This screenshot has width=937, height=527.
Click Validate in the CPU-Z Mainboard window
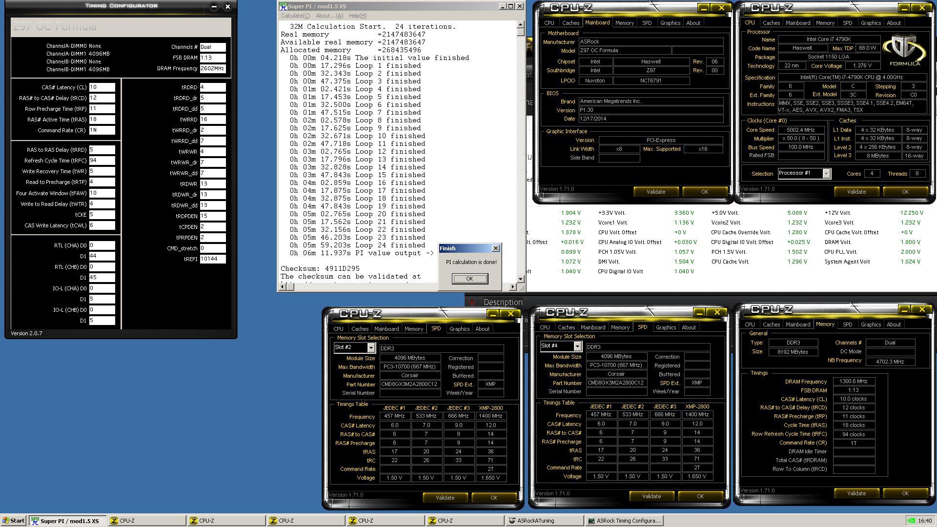[655, 192]
